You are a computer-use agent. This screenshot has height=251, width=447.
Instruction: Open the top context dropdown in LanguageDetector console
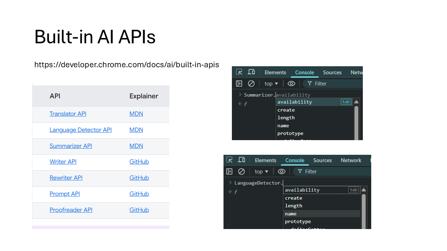click(x=262, y=172)
